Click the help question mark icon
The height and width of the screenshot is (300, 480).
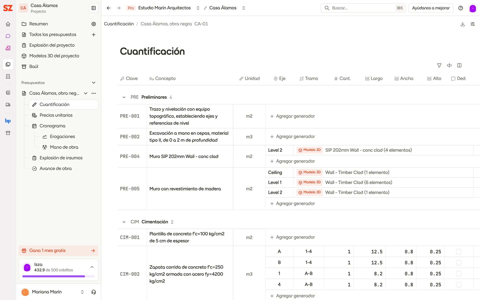pos(460,8)
